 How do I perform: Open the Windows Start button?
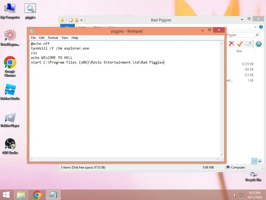6,195
